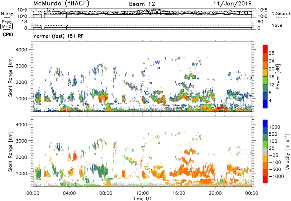Screen dimensions: 291x201
Task: Select the 20:00 time tick label
Action: click(x=215, y=193)
